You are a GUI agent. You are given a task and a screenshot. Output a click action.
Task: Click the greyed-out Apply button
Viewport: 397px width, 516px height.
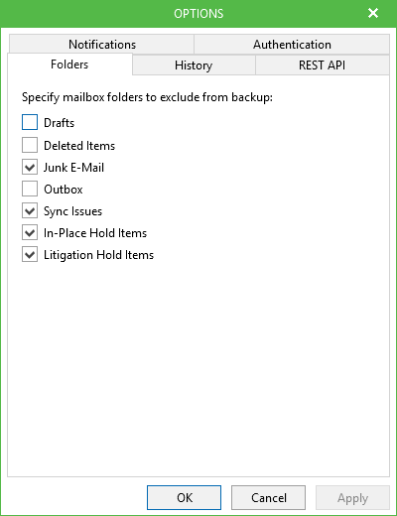[352, 497]
